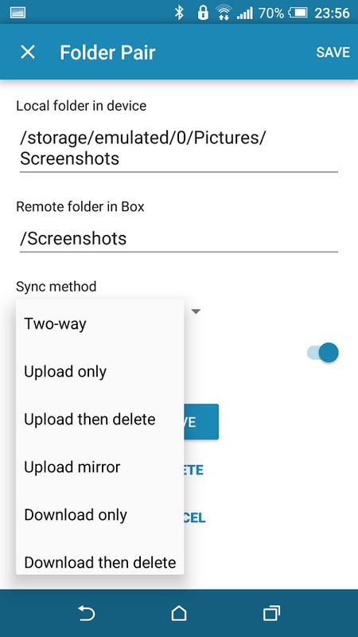Tap the screenshot notification icon in status bar
Viewport: 358px width, 637px height.
coord(18,13)
